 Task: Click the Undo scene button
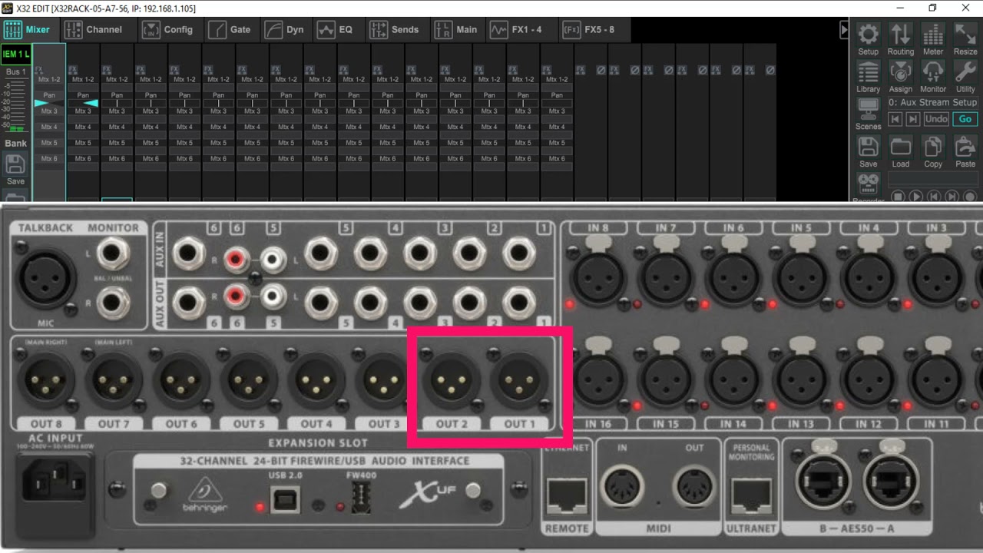pyautogui.click(x=936, y=119)
